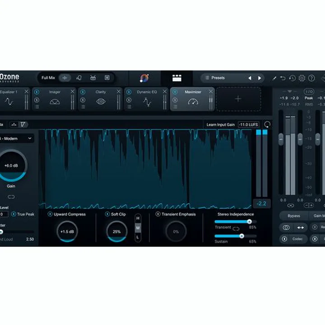The image size is (325, 325).
Task: Switch to the waveform trace view icon
Action: coord(14,125)
